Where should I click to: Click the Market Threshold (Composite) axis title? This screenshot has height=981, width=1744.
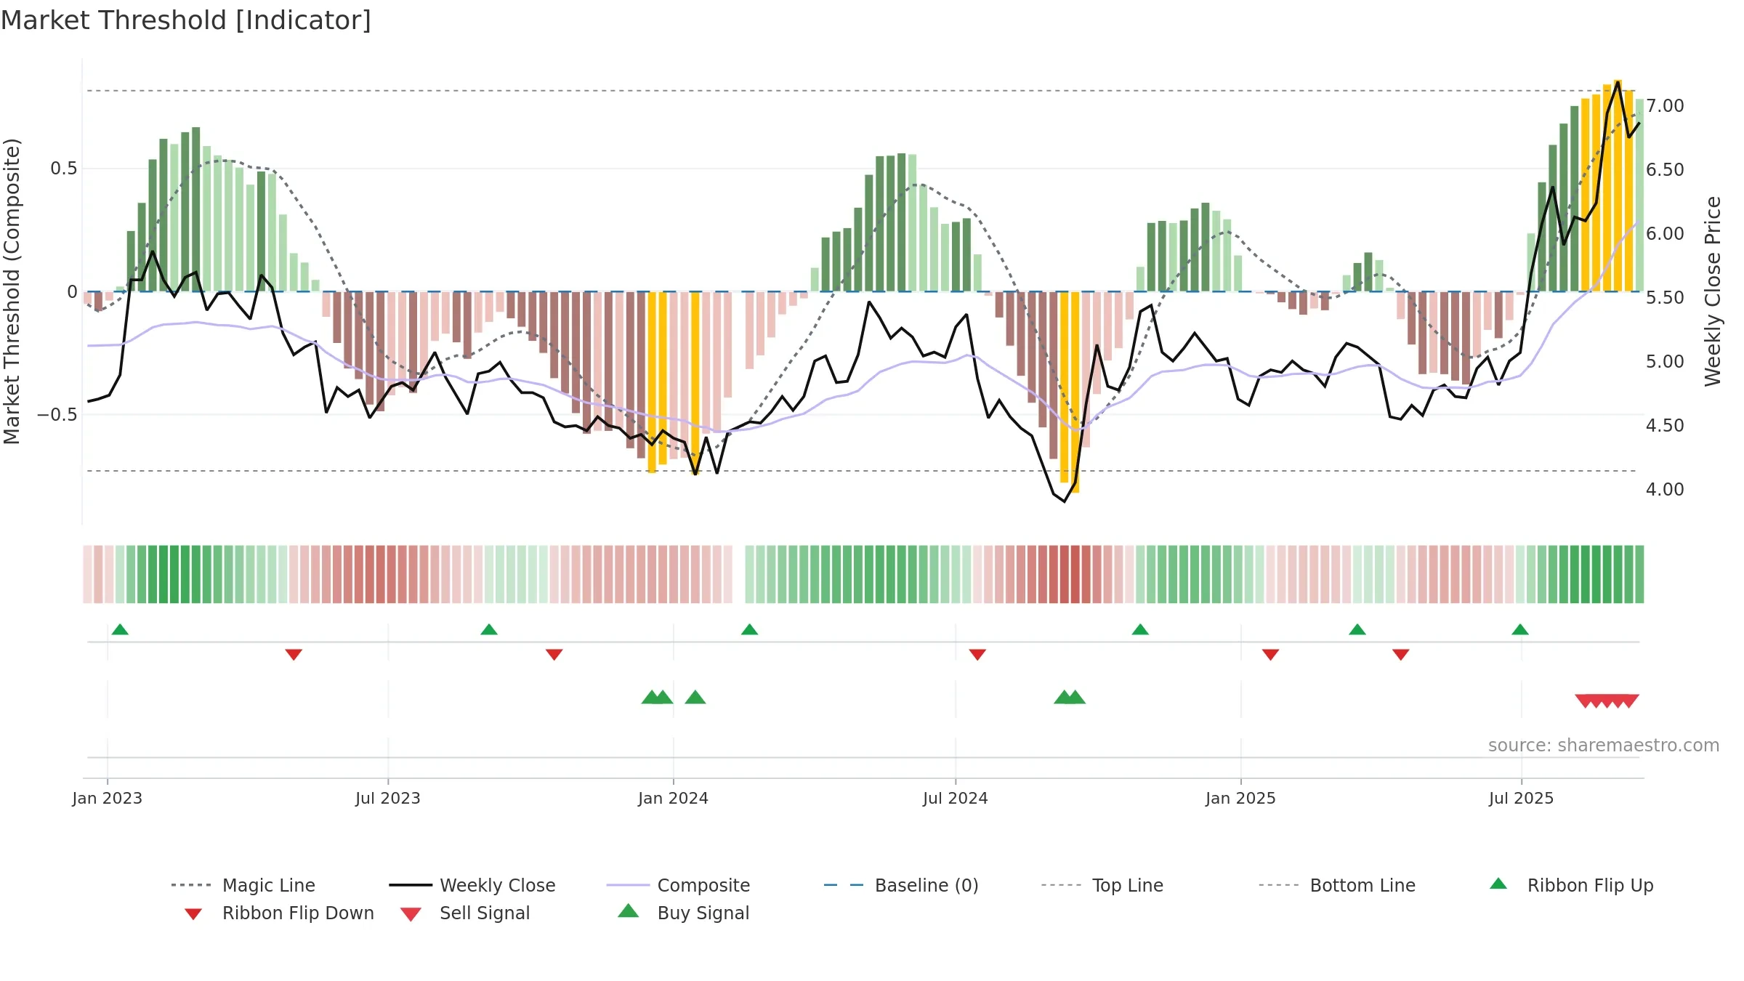pos(12,291)
